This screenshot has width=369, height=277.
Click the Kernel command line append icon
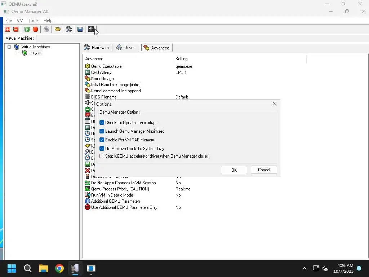coord(88,91)
